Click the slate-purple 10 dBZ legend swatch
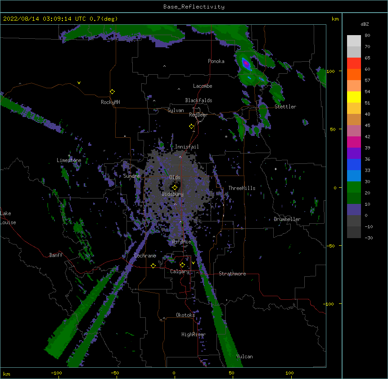 point(354,210)
